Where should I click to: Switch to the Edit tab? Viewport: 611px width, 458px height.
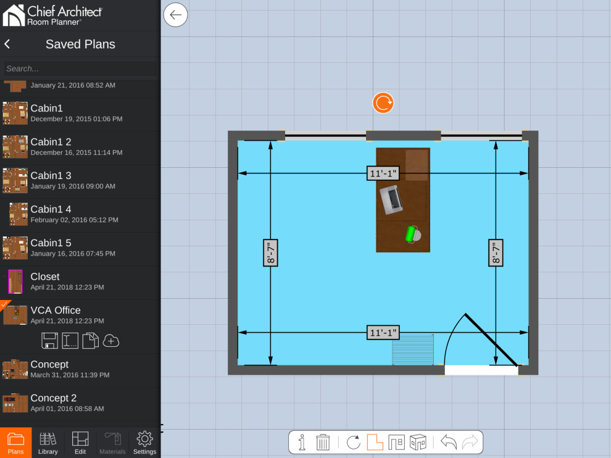(80, 443)
